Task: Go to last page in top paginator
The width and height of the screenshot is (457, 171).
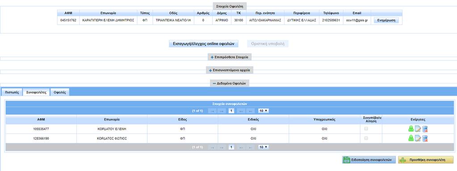Action: click(250, 111)
